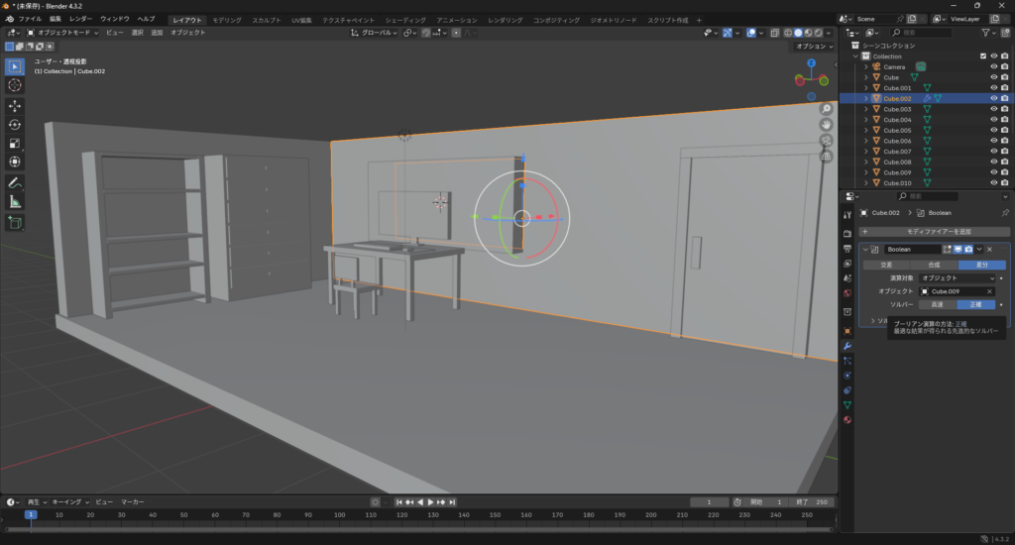Open the レンダー menu
1015x545 pixels.
click(x=80, y=19)
